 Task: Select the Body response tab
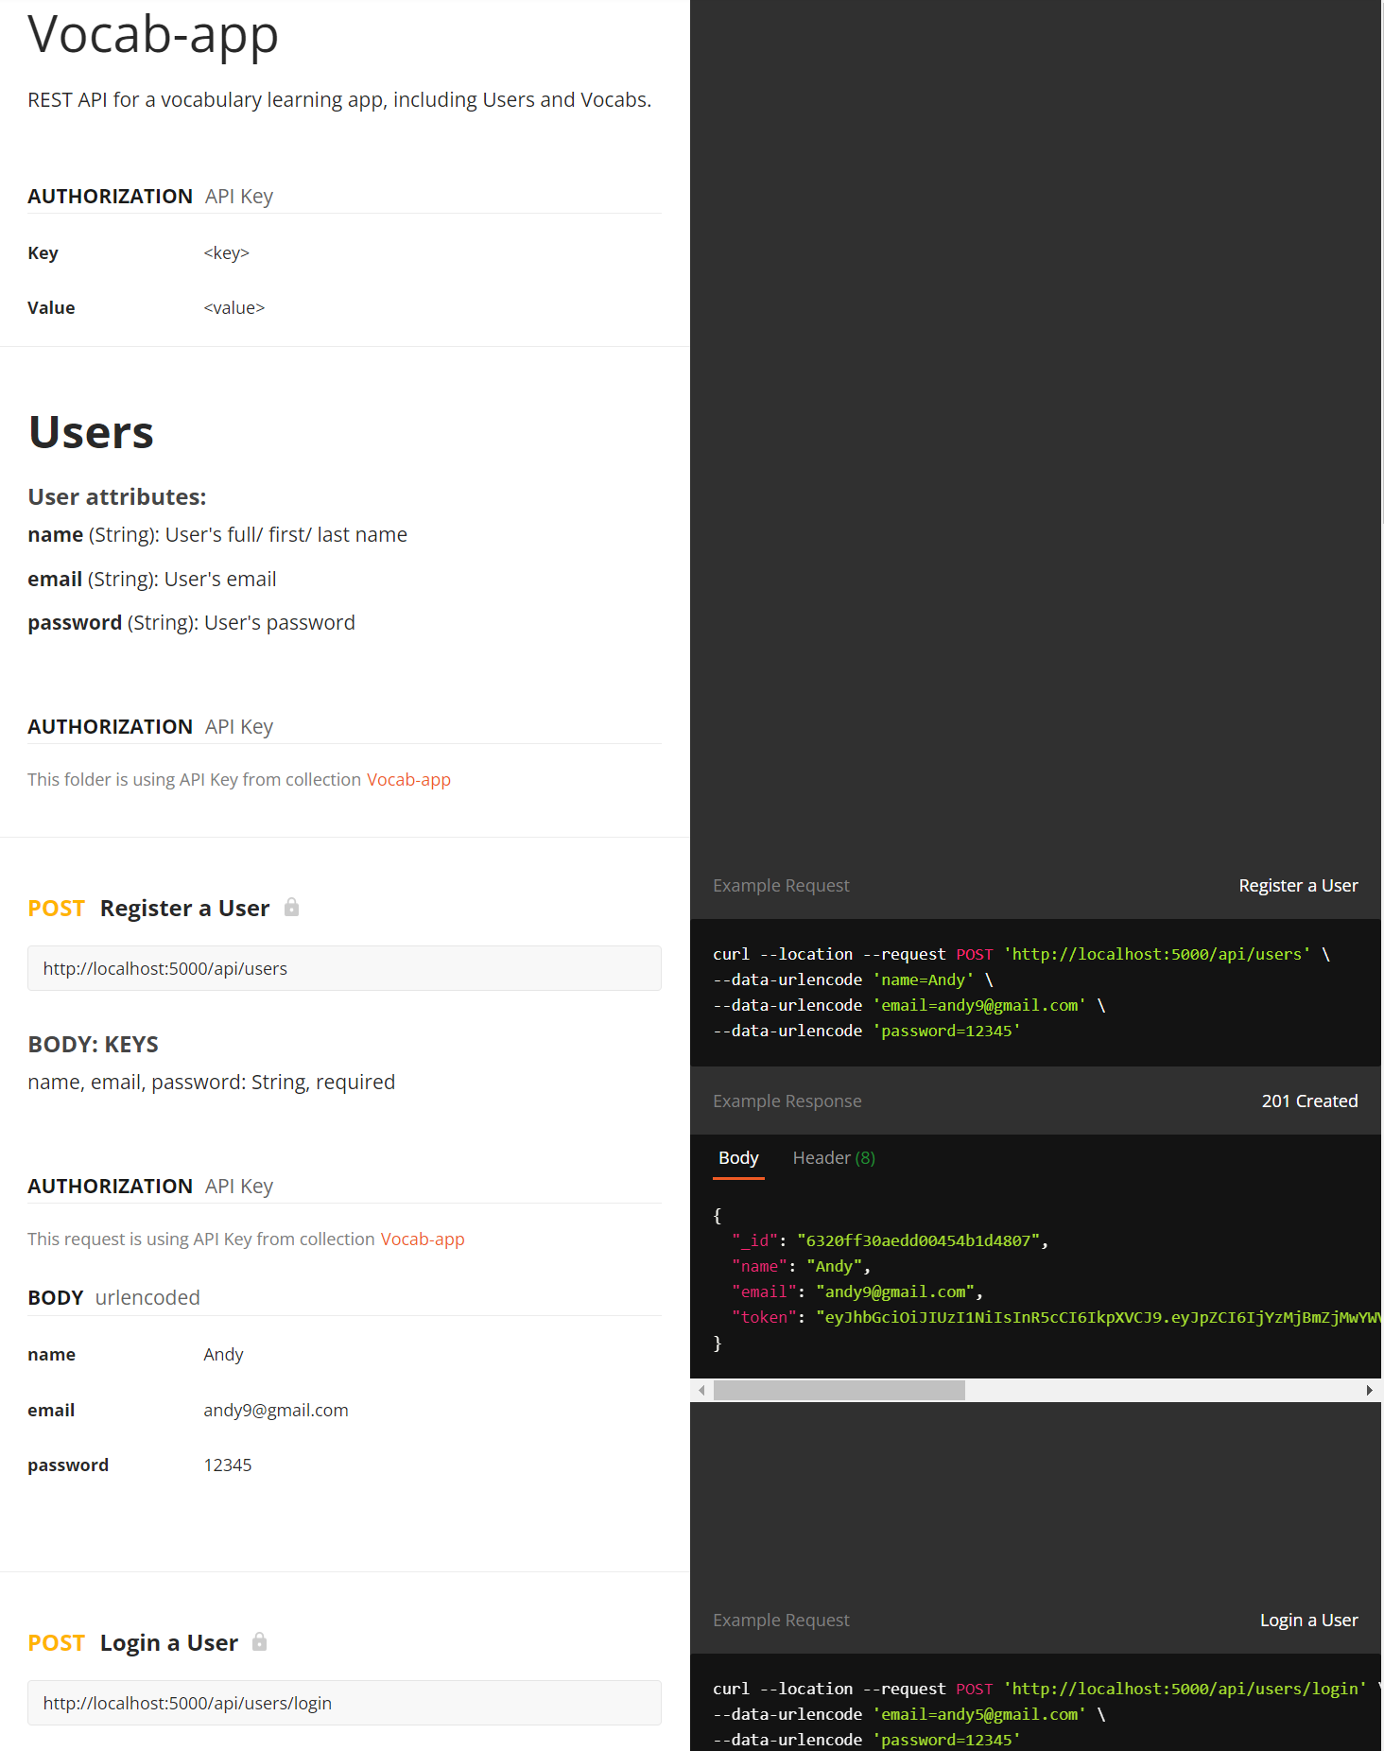click(x=738, y=1158)
